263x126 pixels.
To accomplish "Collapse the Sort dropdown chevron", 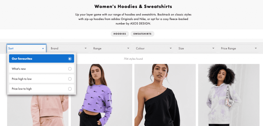I will [x=43, y=48].
